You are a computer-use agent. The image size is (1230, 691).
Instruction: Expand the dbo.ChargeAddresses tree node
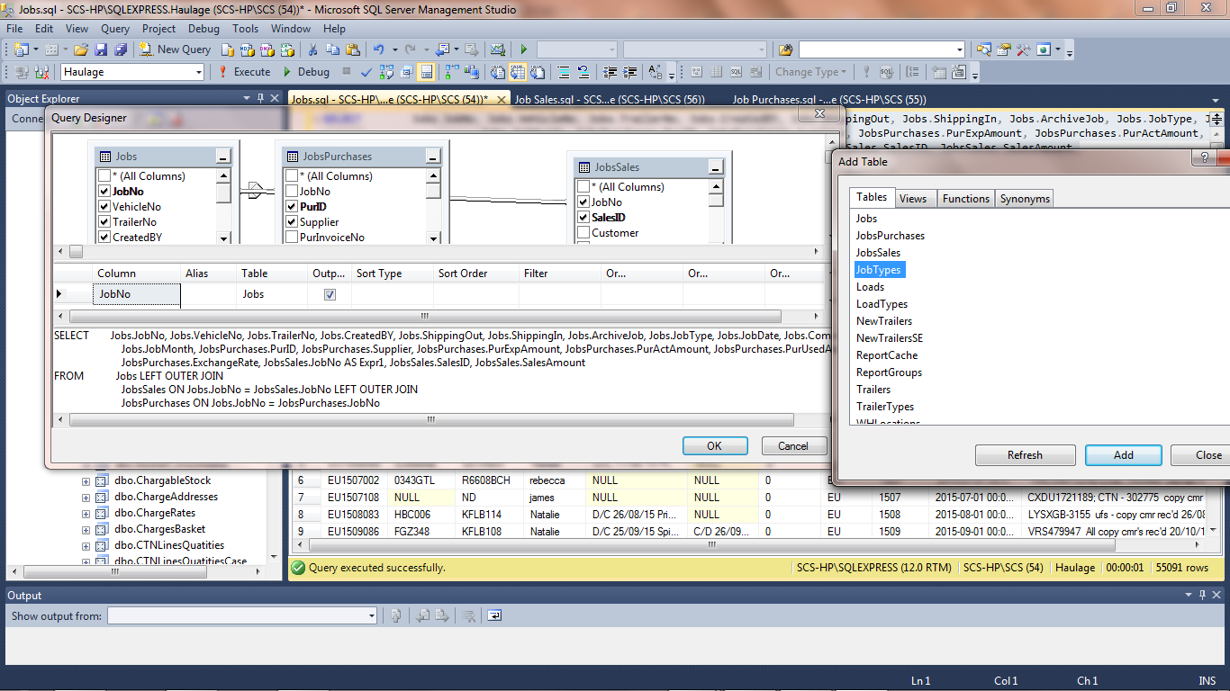point(86,497)
